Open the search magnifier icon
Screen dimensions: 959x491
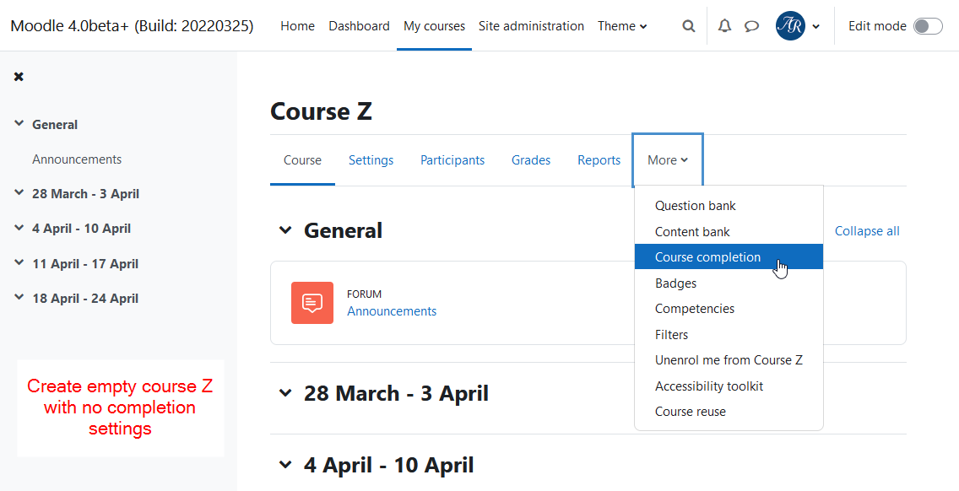pos(689,26)
